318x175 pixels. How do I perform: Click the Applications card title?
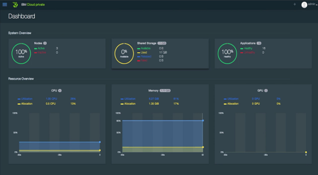click(x=248, y=43)
